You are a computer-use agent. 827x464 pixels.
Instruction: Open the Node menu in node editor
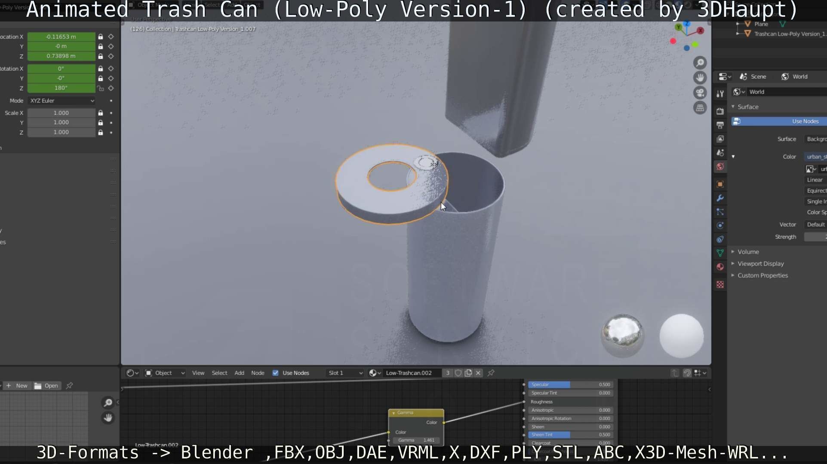click(258, 373)
